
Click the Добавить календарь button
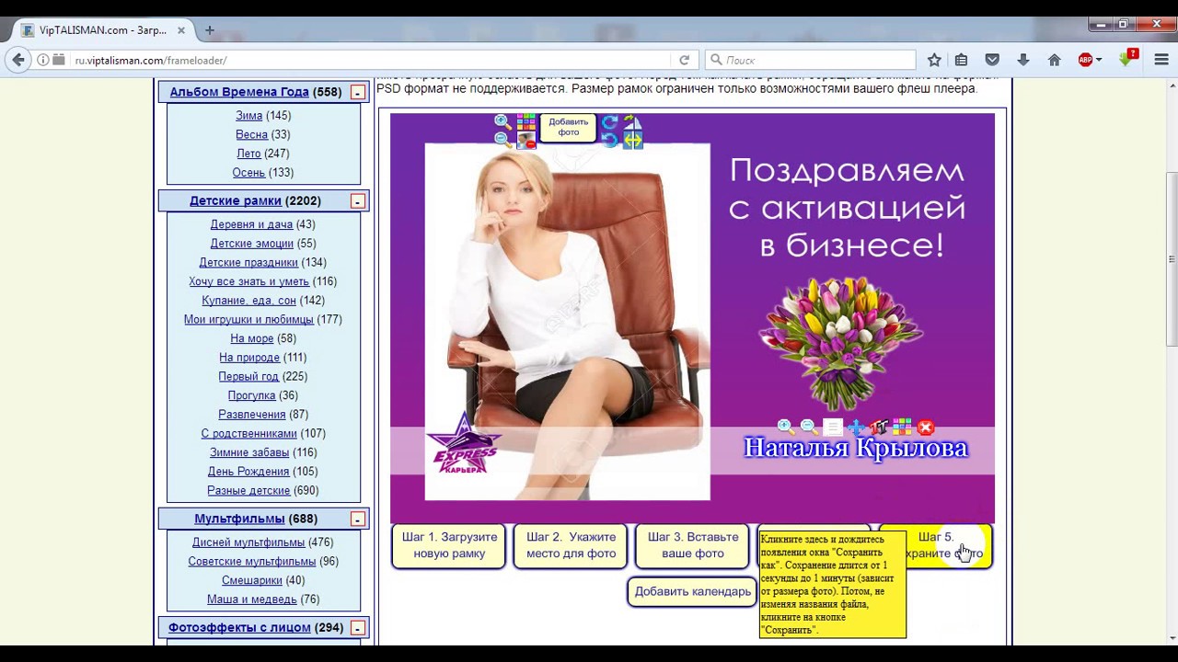tap(693, 591)
